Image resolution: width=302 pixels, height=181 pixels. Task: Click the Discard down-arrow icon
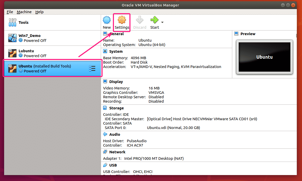click(x=140, y=20)
